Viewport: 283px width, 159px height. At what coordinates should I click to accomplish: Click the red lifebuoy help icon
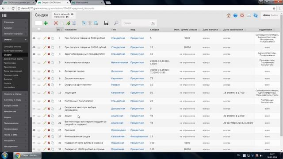pyautogui.click(x=242, y=15)
